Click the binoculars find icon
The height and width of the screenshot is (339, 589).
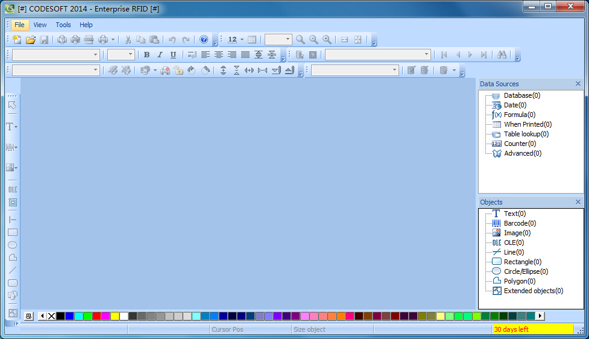click(x=502, y=55)
